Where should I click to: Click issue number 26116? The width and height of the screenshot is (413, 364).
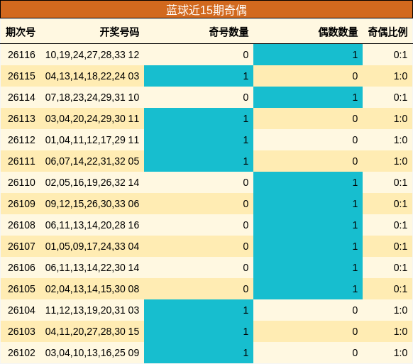pos(21,55)
